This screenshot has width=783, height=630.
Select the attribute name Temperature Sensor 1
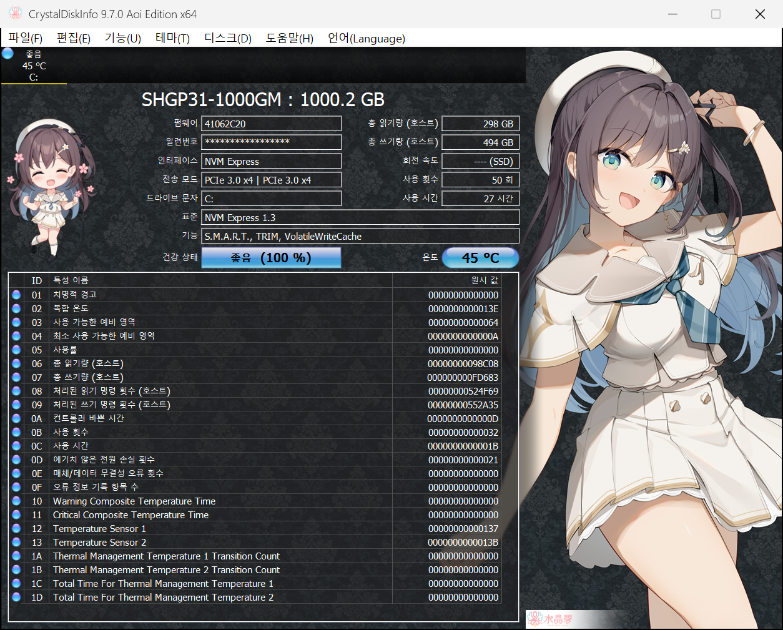tap(99, 529)
